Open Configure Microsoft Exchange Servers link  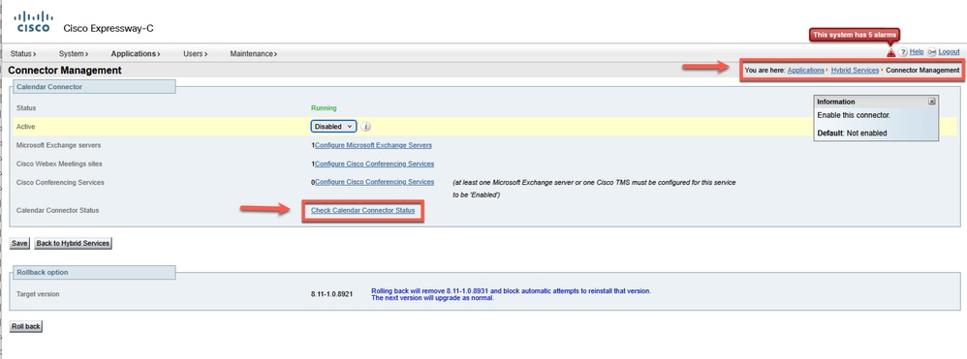373,145
